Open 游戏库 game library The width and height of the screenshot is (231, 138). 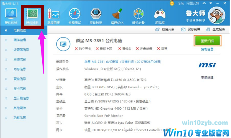[160, 16]
